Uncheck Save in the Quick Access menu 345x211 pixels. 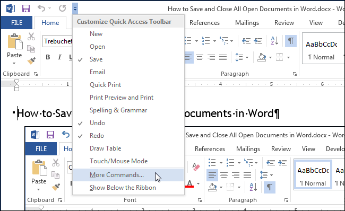click(x=128, y=59)
